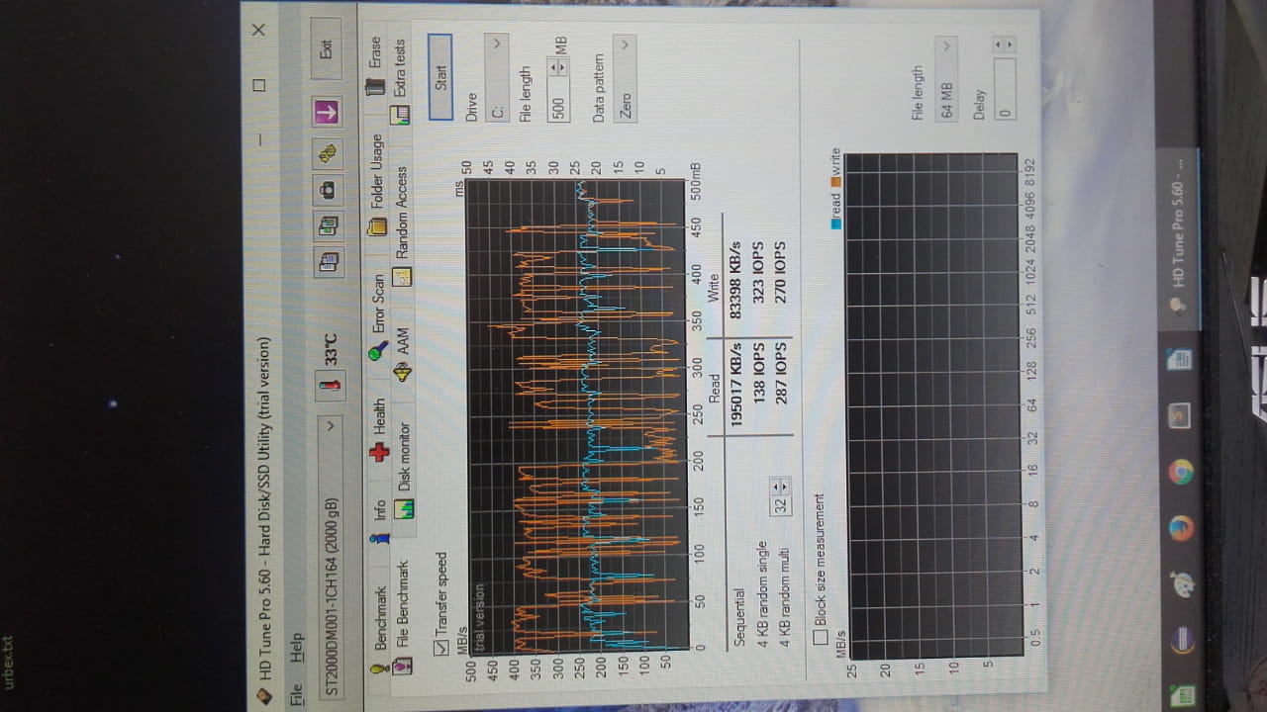
Task: Switch to the Error Scan tab
Action: (x=379, y=316)
